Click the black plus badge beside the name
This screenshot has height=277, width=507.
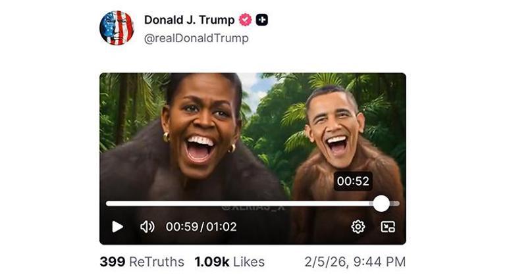[x=262, y=20]
